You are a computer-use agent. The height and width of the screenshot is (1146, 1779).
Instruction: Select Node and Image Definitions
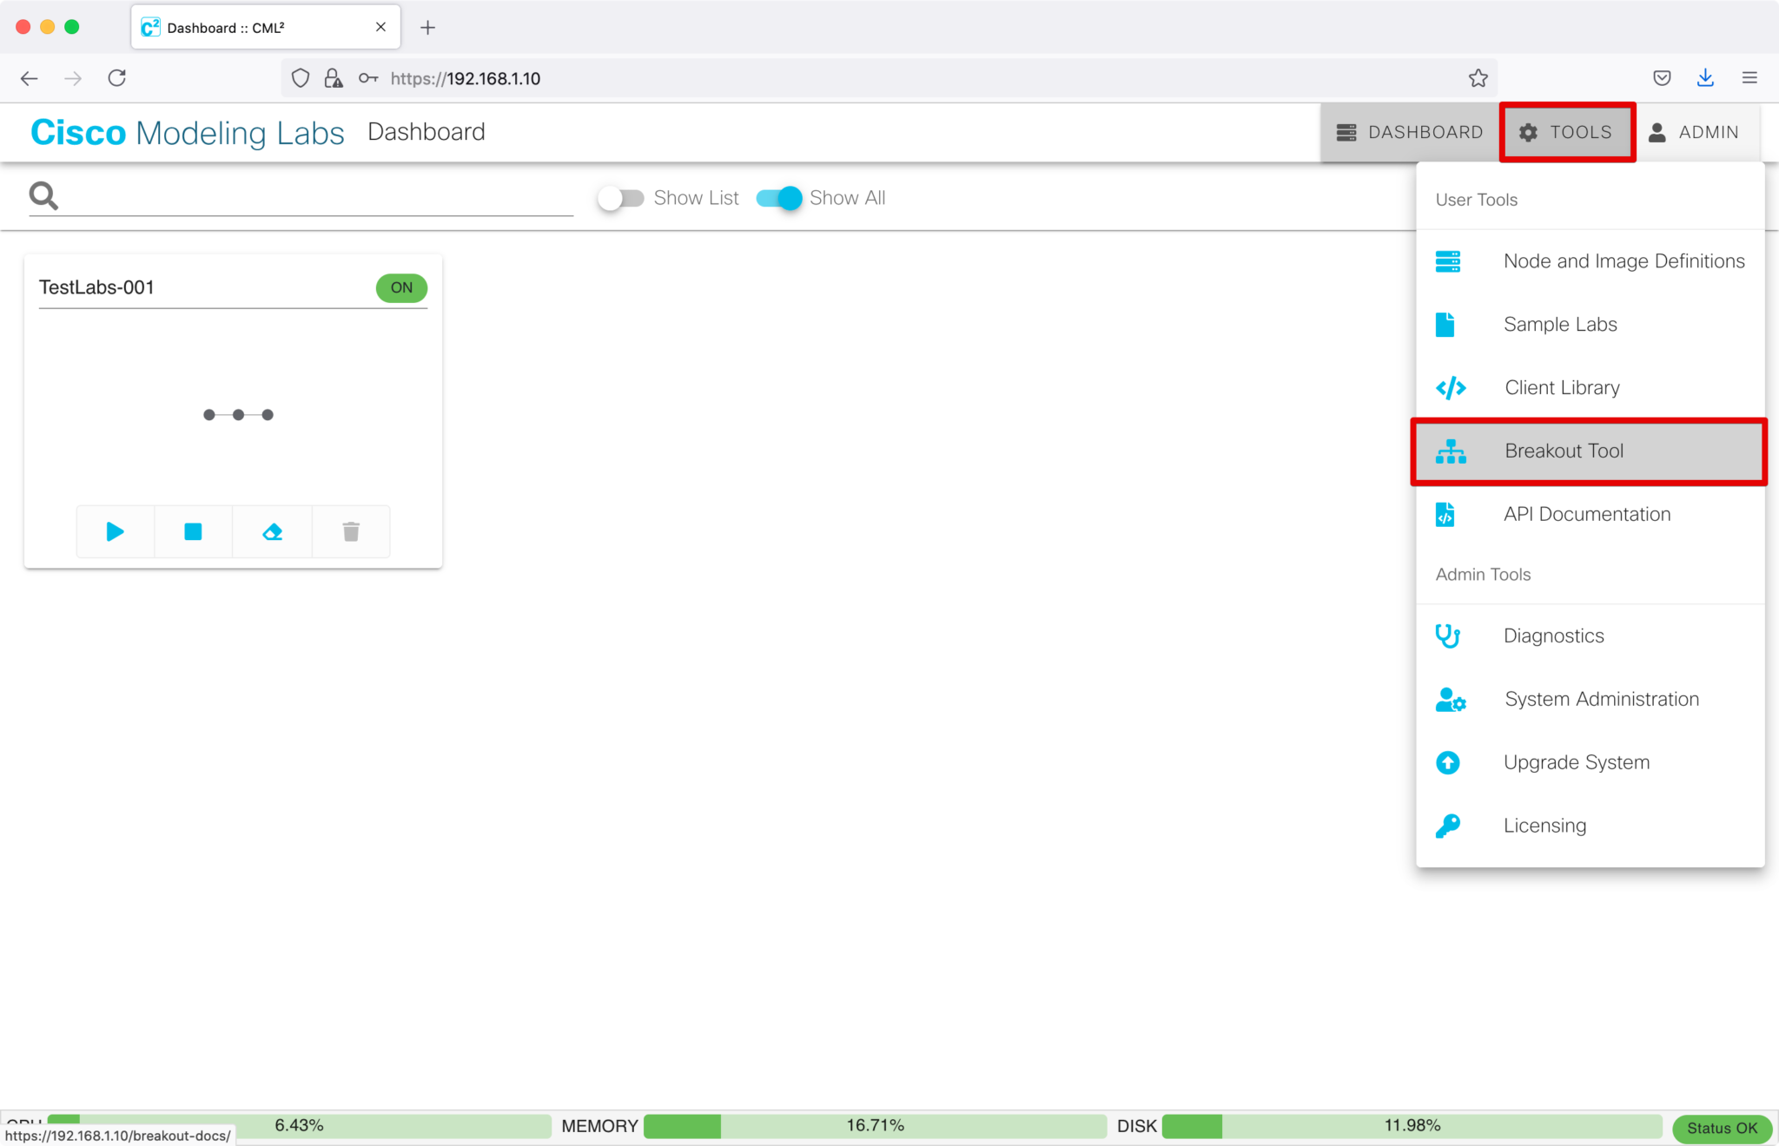coord(1624,261)
